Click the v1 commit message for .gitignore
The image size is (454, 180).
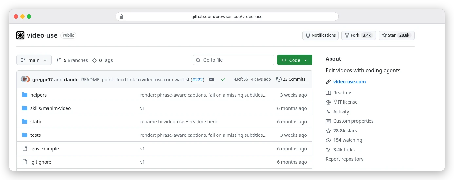pyautogui.click(x=142, y=162)
